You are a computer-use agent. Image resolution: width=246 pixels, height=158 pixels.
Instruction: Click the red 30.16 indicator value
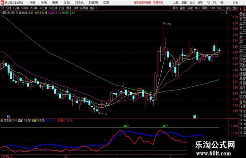(x=69, y=121)
